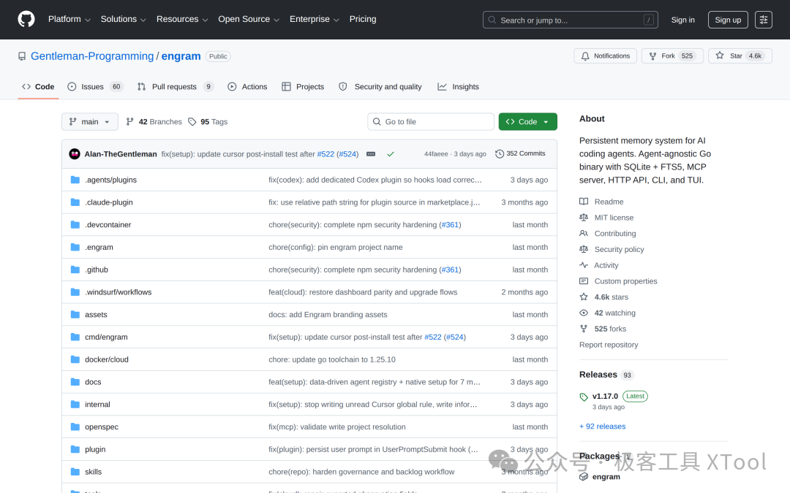Click the .engram folder icon
The width and height of the screenshot is (790, 493).
[75, 247]
